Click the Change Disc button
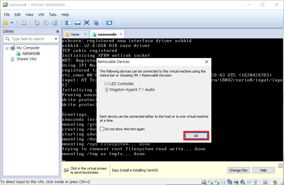 pyautogui.click(x=239, y=170)
